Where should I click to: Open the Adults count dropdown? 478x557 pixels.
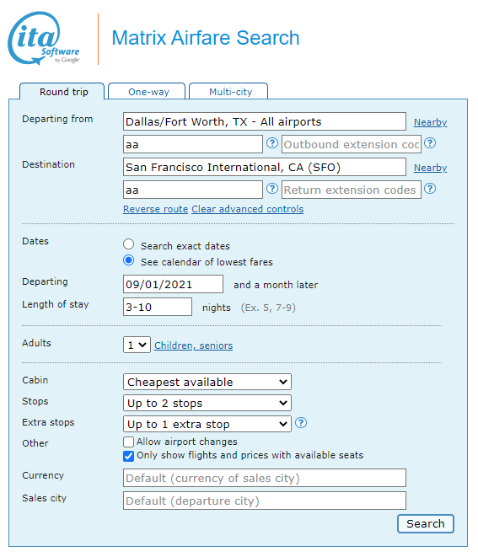click(x=137, y=345)
